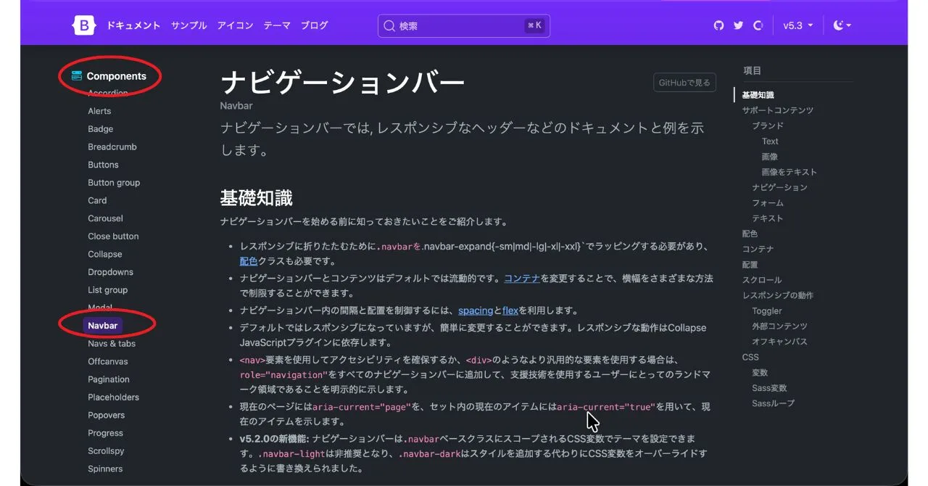Switch to the サンプル menu item
928x486 pixels.
pyautogui.click(x=188, y=25)
